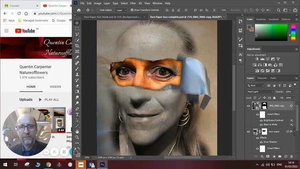Select the Eraser tool
The width and height of the screenshot is (300, 169).
coord(77,86)
